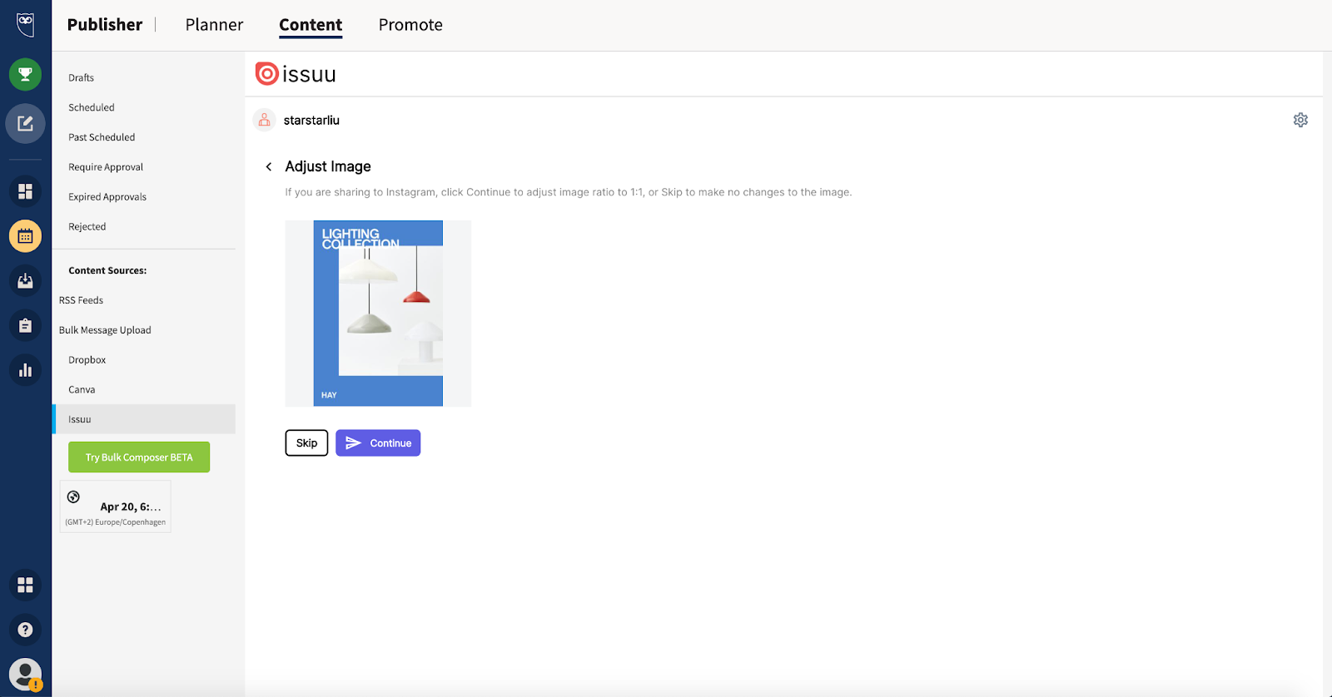Open the Streams dashboard grid icon
The image size is (1332, 697).
pos(25,191)
